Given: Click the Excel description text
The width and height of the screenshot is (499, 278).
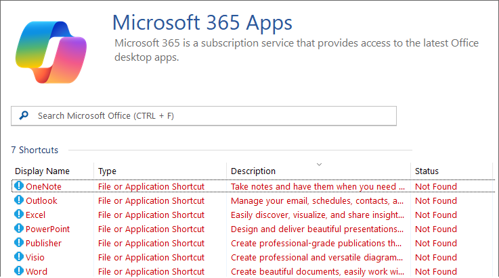Looking at the screenshot, I should pyautogui.click(x=318, y=215).
